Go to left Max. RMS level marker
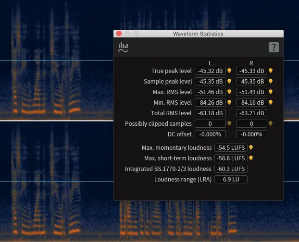 click(x=229, y=92)
